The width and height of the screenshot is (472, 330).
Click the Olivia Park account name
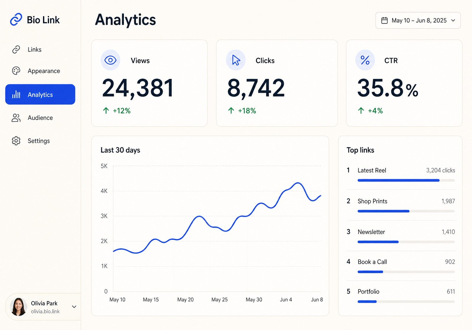pos(44,303)
